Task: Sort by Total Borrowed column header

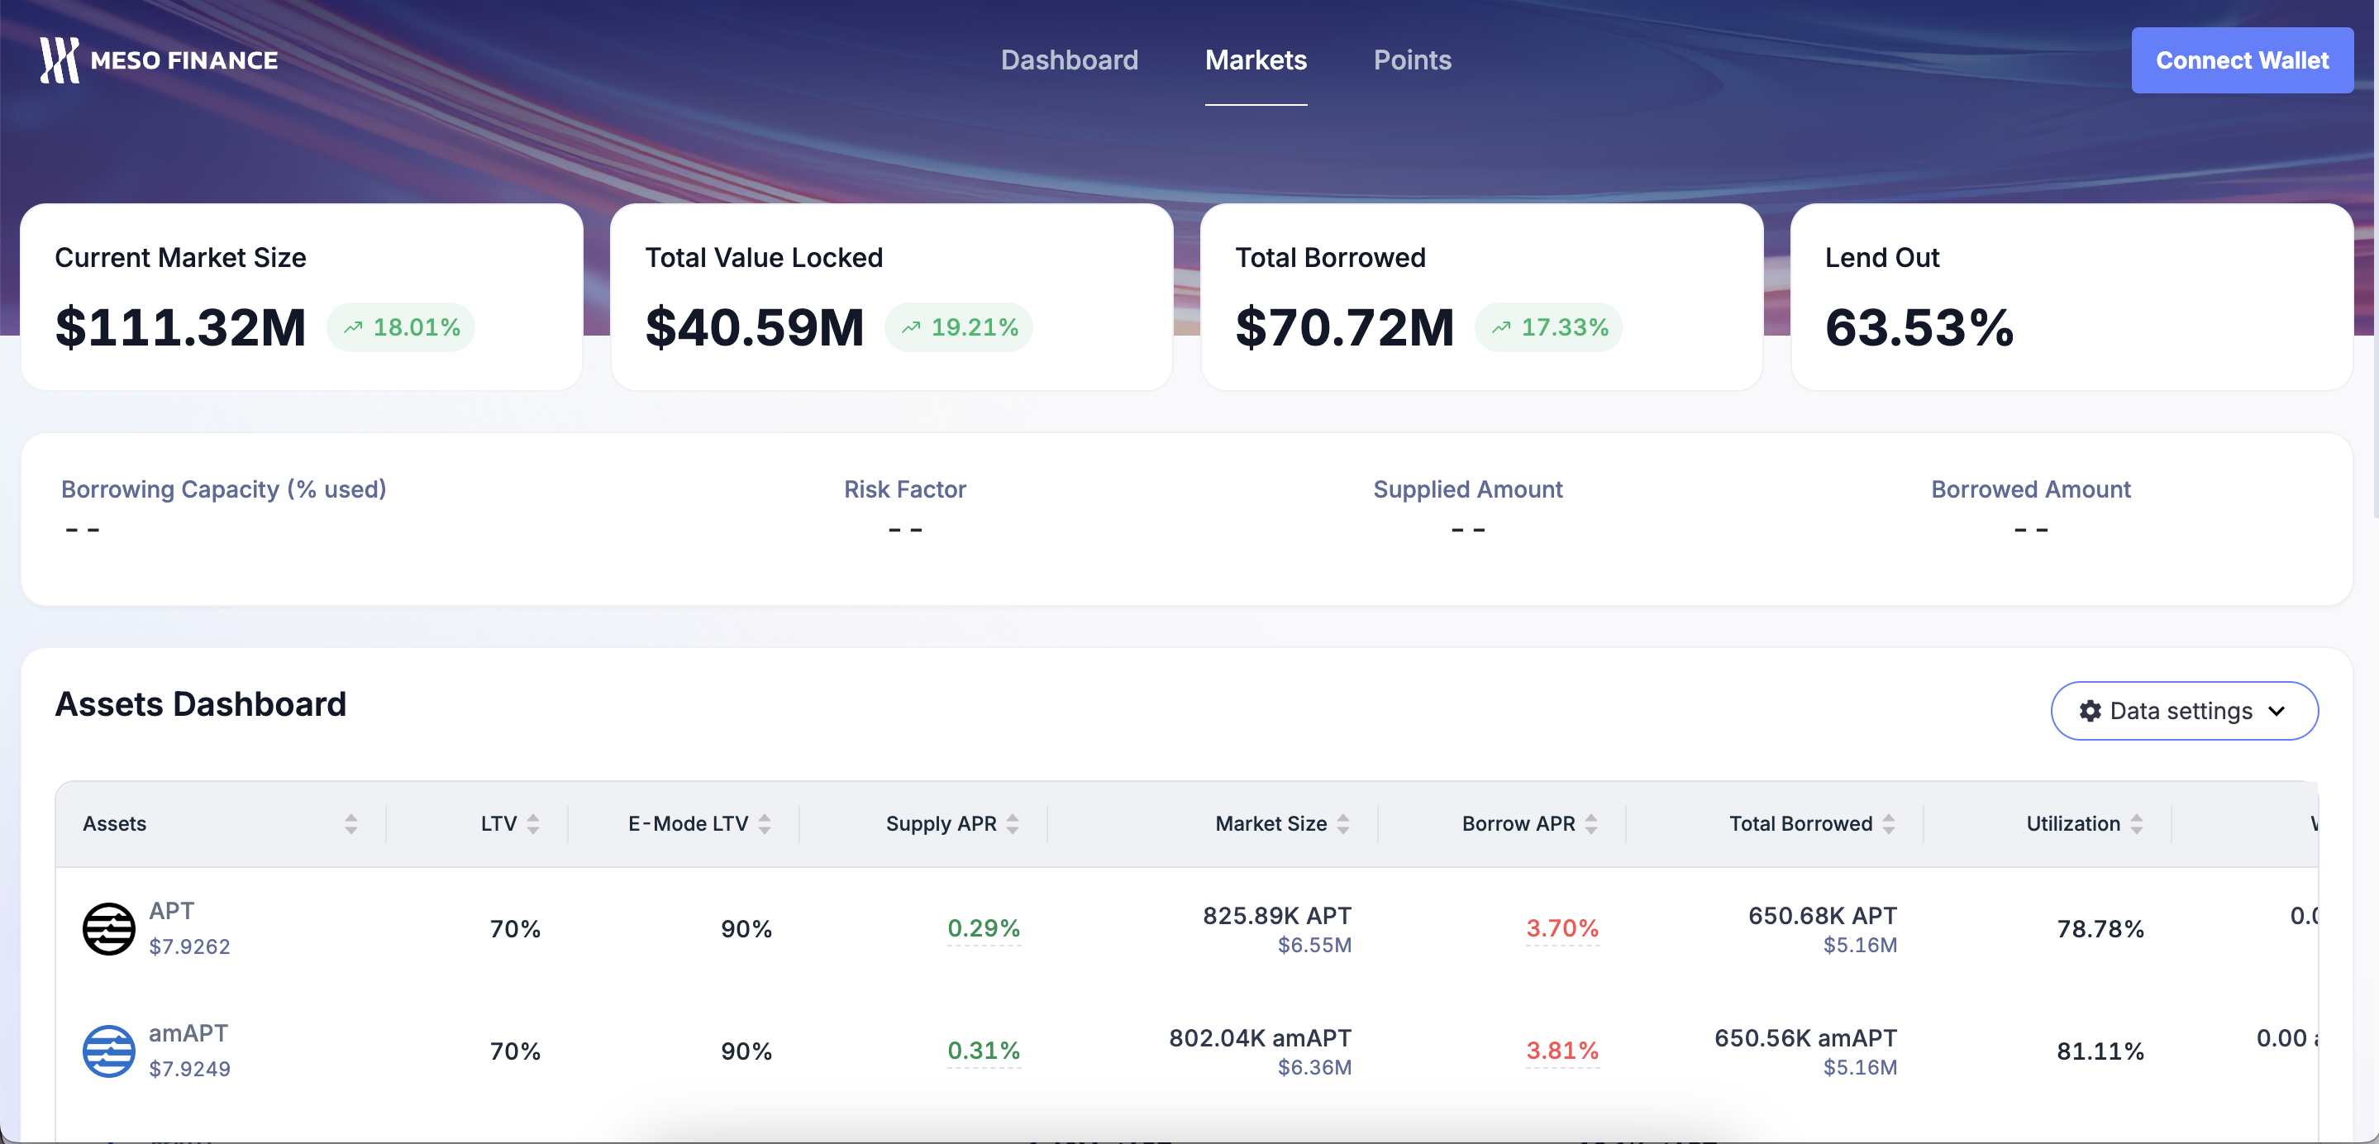Action: coord(1800,823)
